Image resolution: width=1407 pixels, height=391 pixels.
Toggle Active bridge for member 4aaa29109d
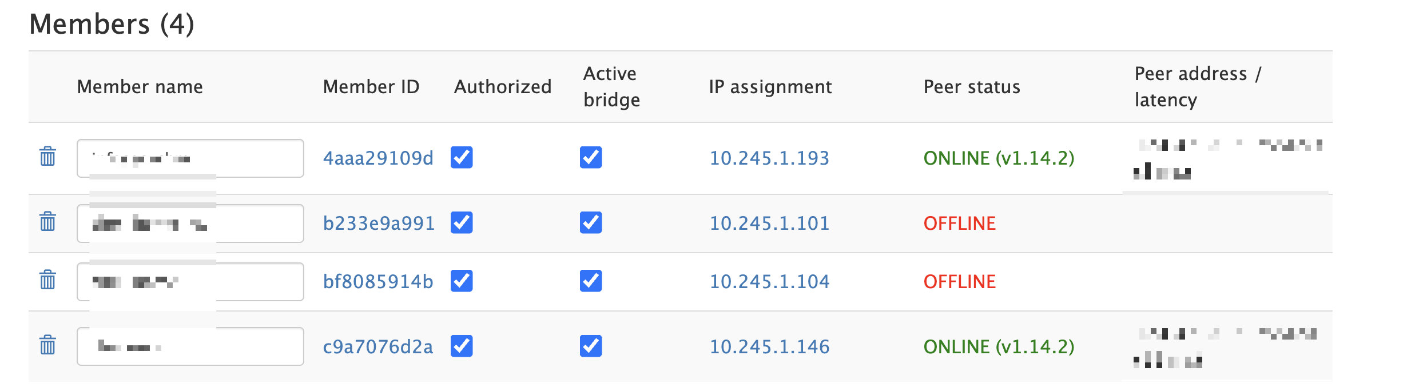(591, 157)
